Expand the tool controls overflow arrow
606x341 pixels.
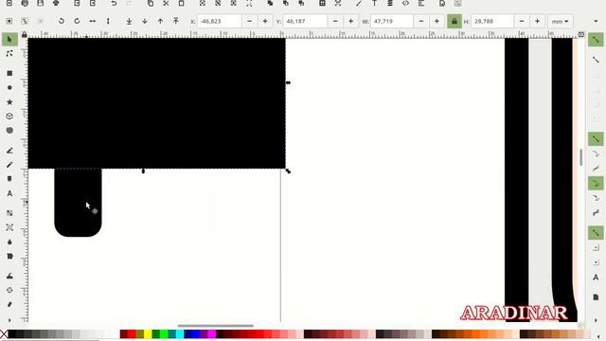(x=596, y=21)
